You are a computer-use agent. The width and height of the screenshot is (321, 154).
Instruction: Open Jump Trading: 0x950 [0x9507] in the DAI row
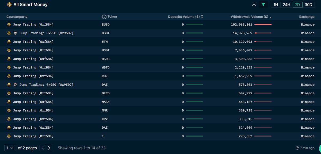tap(46, 84)
